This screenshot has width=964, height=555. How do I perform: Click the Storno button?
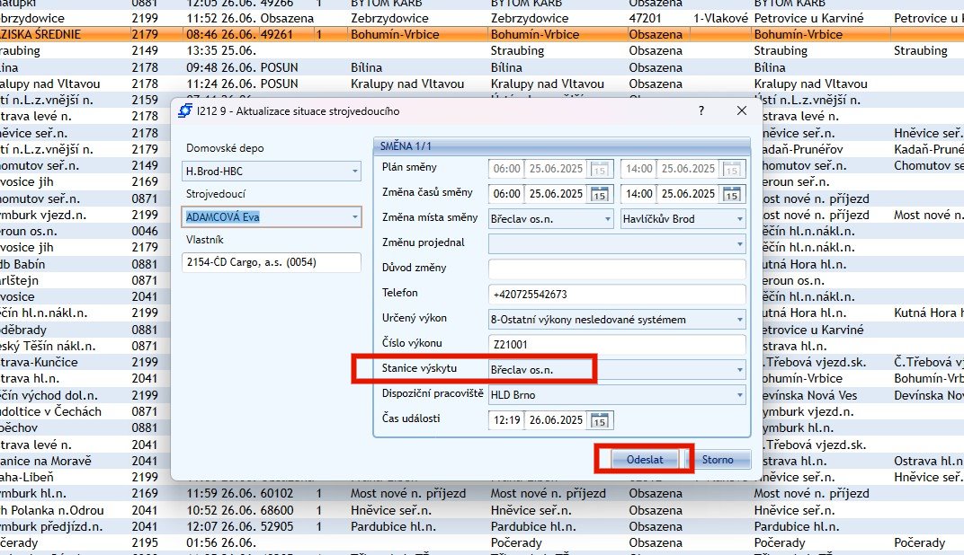click(x=718, y=460)
